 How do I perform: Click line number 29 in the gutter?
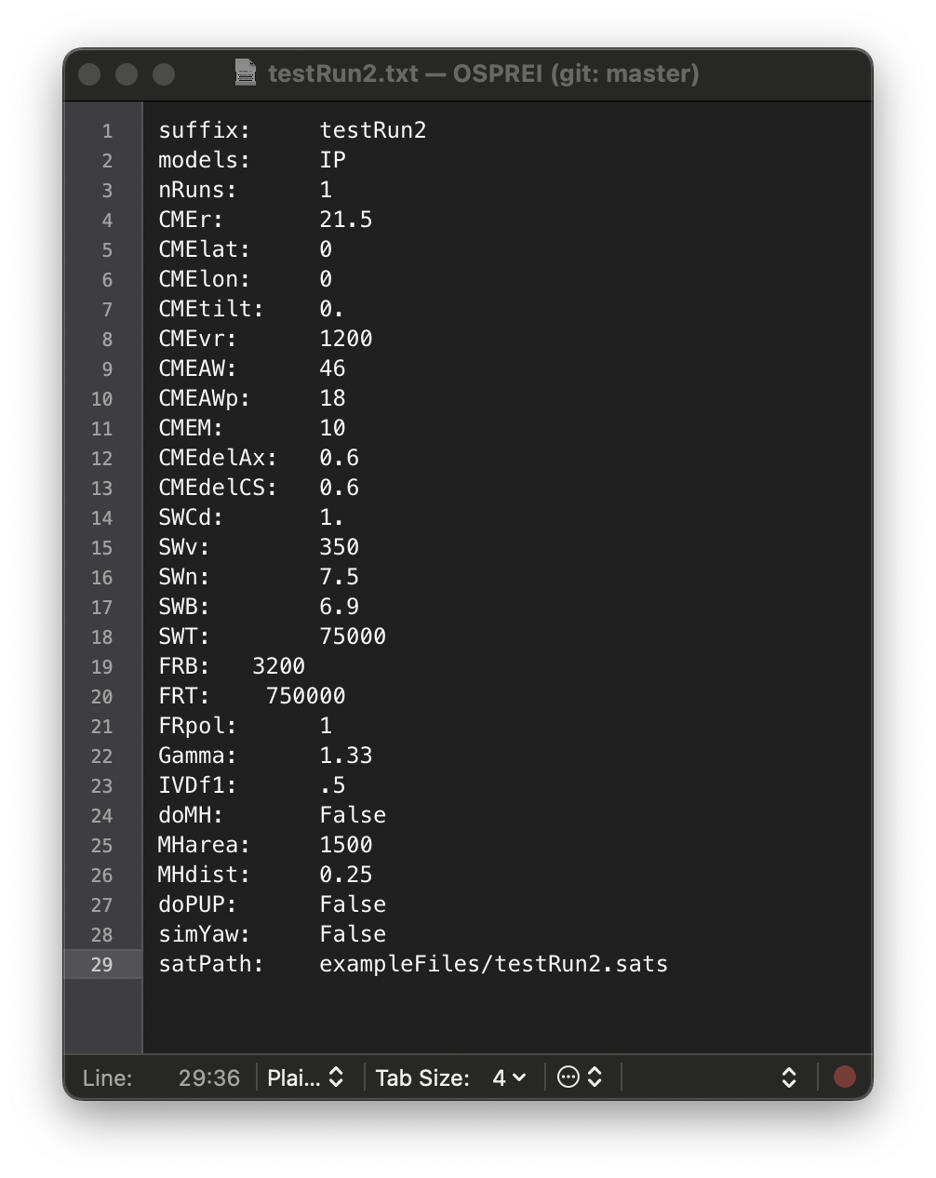click(x=101, y=964)
